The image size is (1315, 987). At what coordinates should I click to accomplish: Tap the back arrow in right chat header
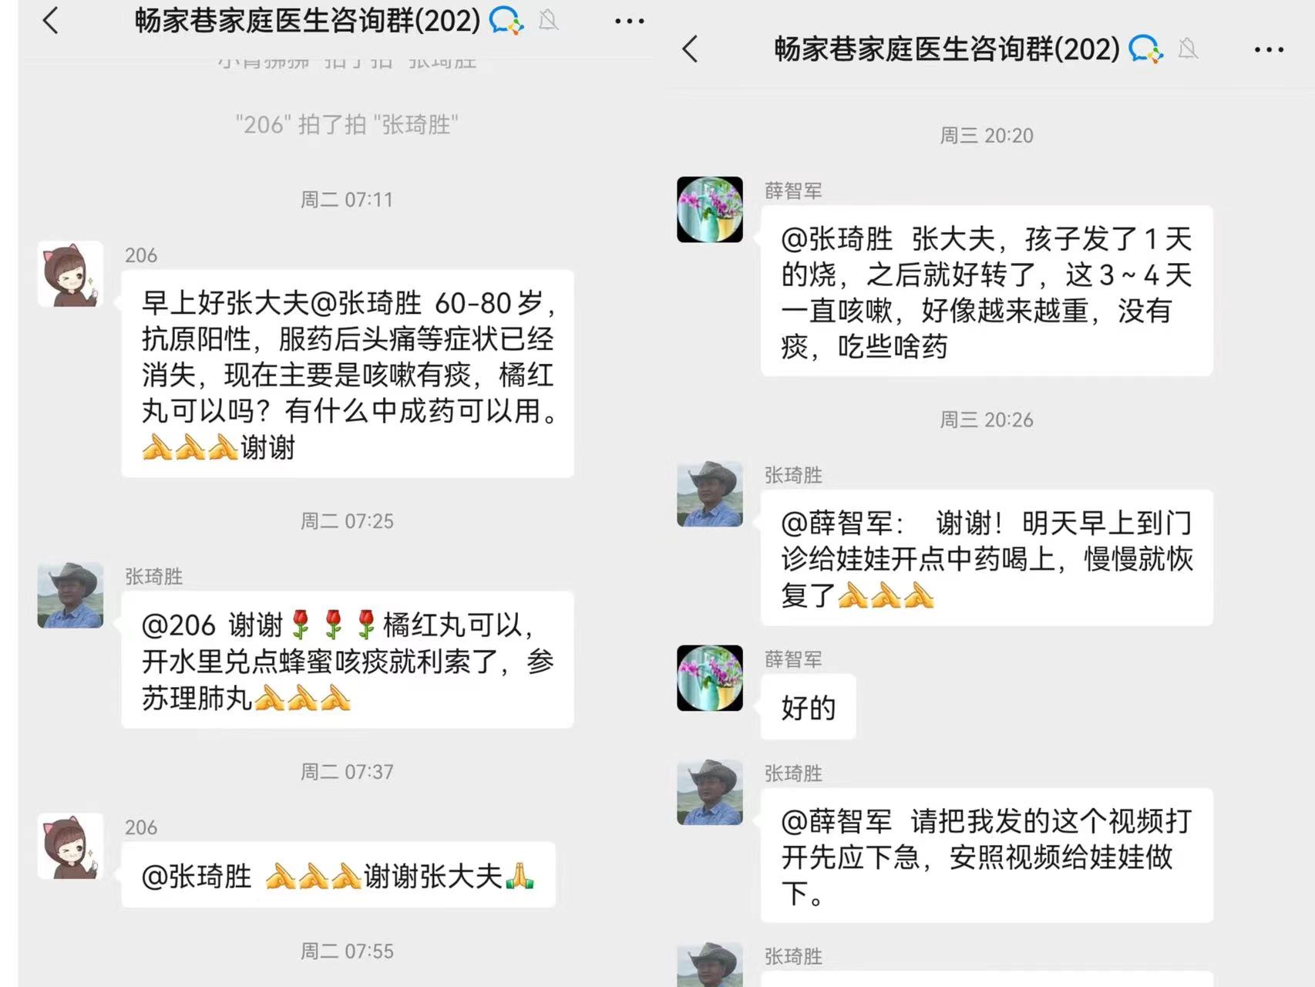[690, 49]
